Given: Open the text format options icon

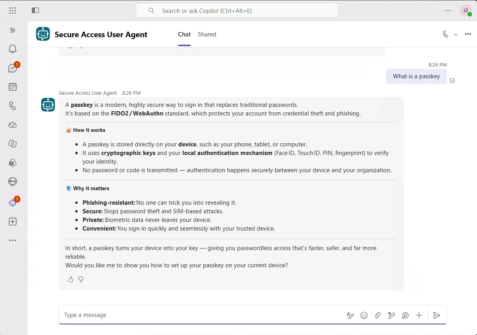Looking at the screenshot, I should pyautogui.click(x=350, y=315).
